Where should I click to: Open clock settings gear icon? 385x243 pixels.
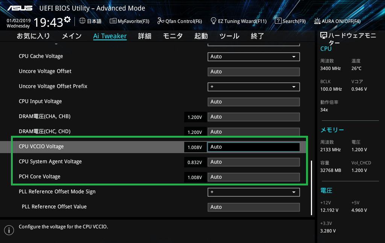click(67, 20)
